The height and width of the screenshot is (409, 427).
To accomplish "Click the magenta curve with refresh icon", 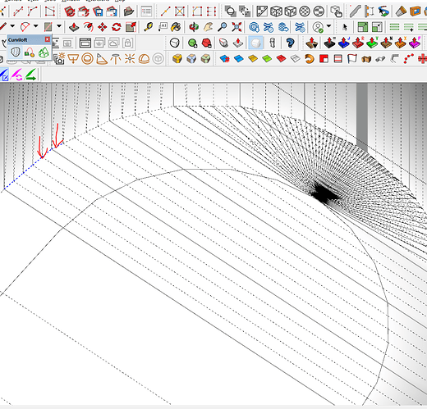I will click(16, 75).
